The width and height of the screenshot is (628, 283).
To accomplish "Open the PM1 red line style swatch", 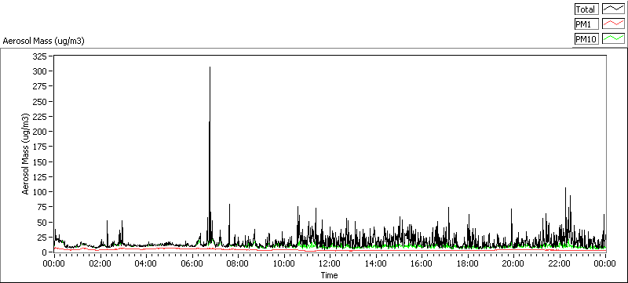I will 614,24.
